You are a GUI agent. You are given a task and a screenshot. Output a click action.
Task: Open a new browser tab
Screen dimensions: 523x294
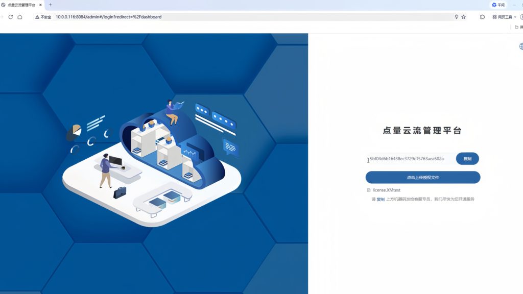[x=50, y=5]
